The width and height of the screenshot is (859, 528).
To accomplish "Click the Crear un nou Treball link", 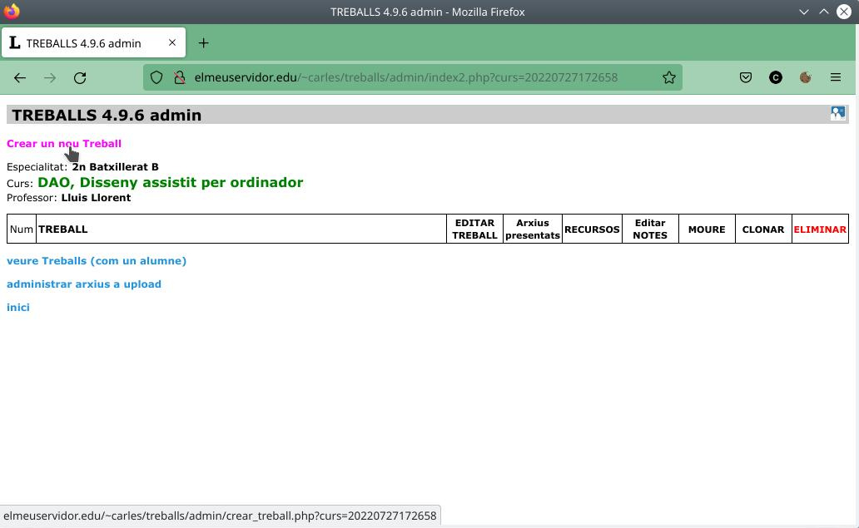I will tap(64, 143).
